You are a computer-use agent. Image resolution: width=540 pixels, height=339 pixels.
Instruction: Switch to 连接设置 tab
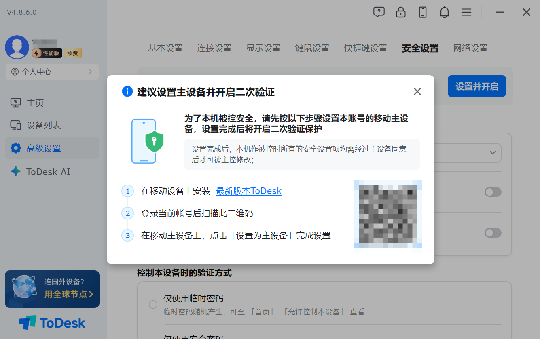pos(214,48)
